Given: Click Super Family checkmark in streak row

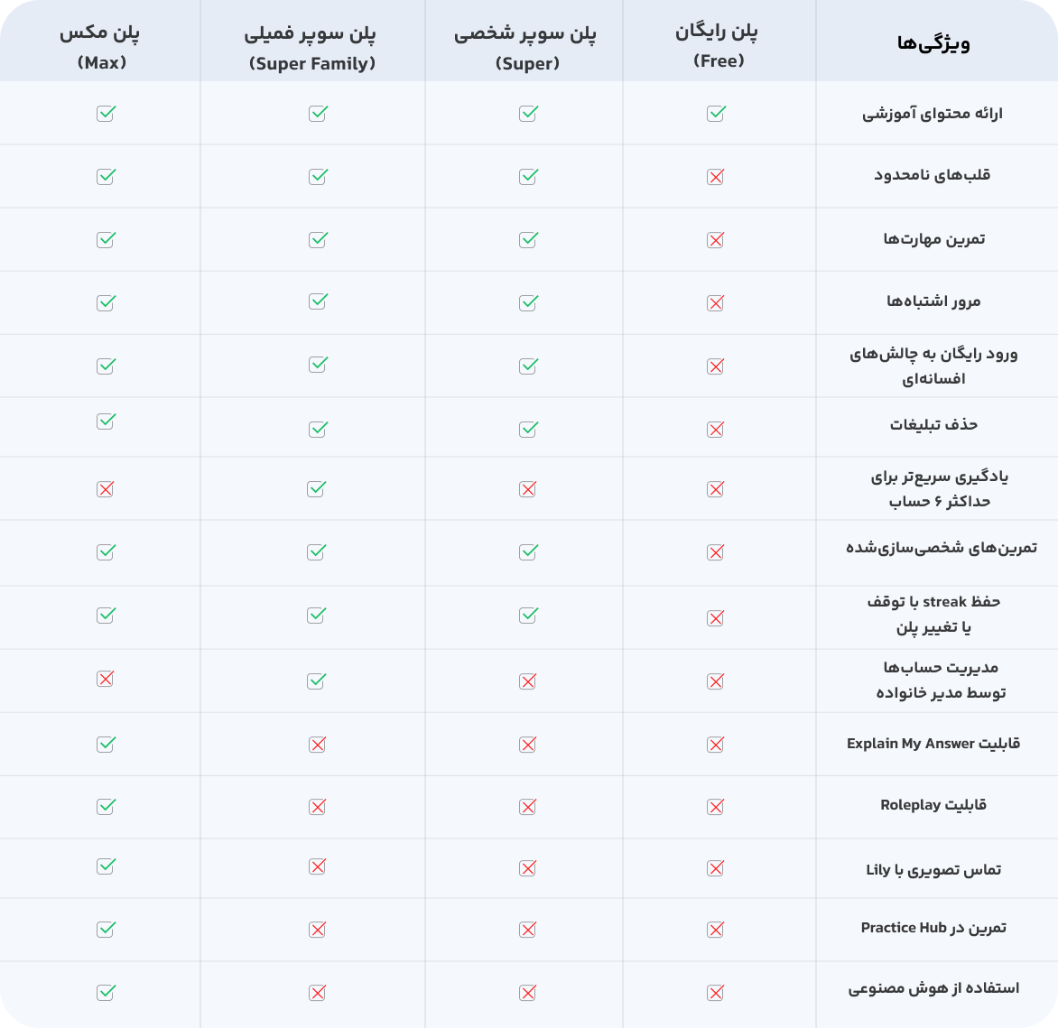Looking at the screenshot, I should tap(317, 616).
